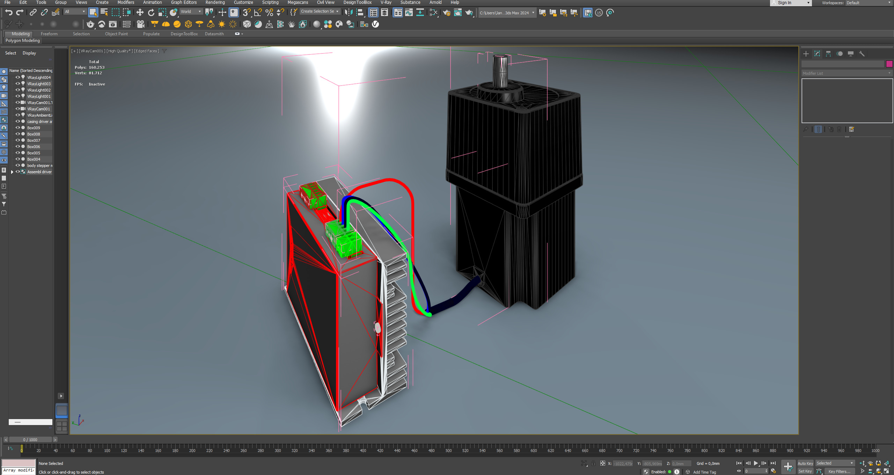Screen dimensions: 894x475
Task: Open the Graph Editors menu
Action: click(x=184, y=2)
